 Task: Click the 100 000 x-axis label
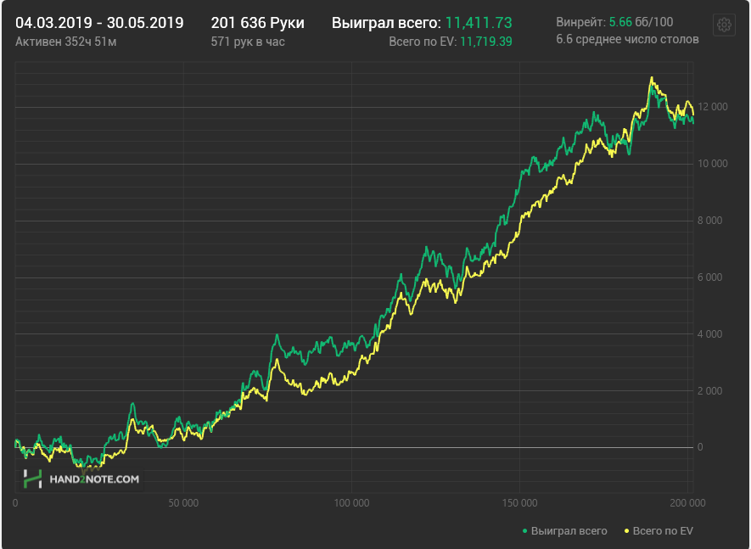pyautogui.click(x=351, y=503)
